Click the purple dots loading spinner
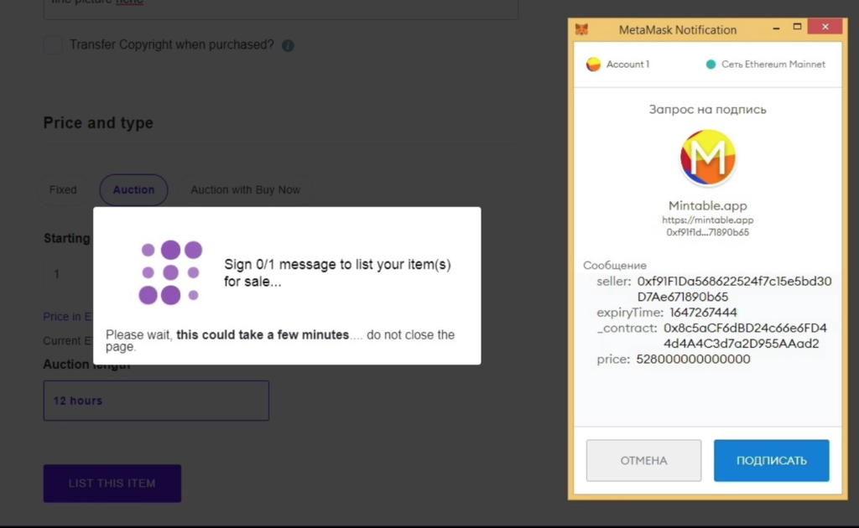The image size is (859, 528). coord(170,272)
